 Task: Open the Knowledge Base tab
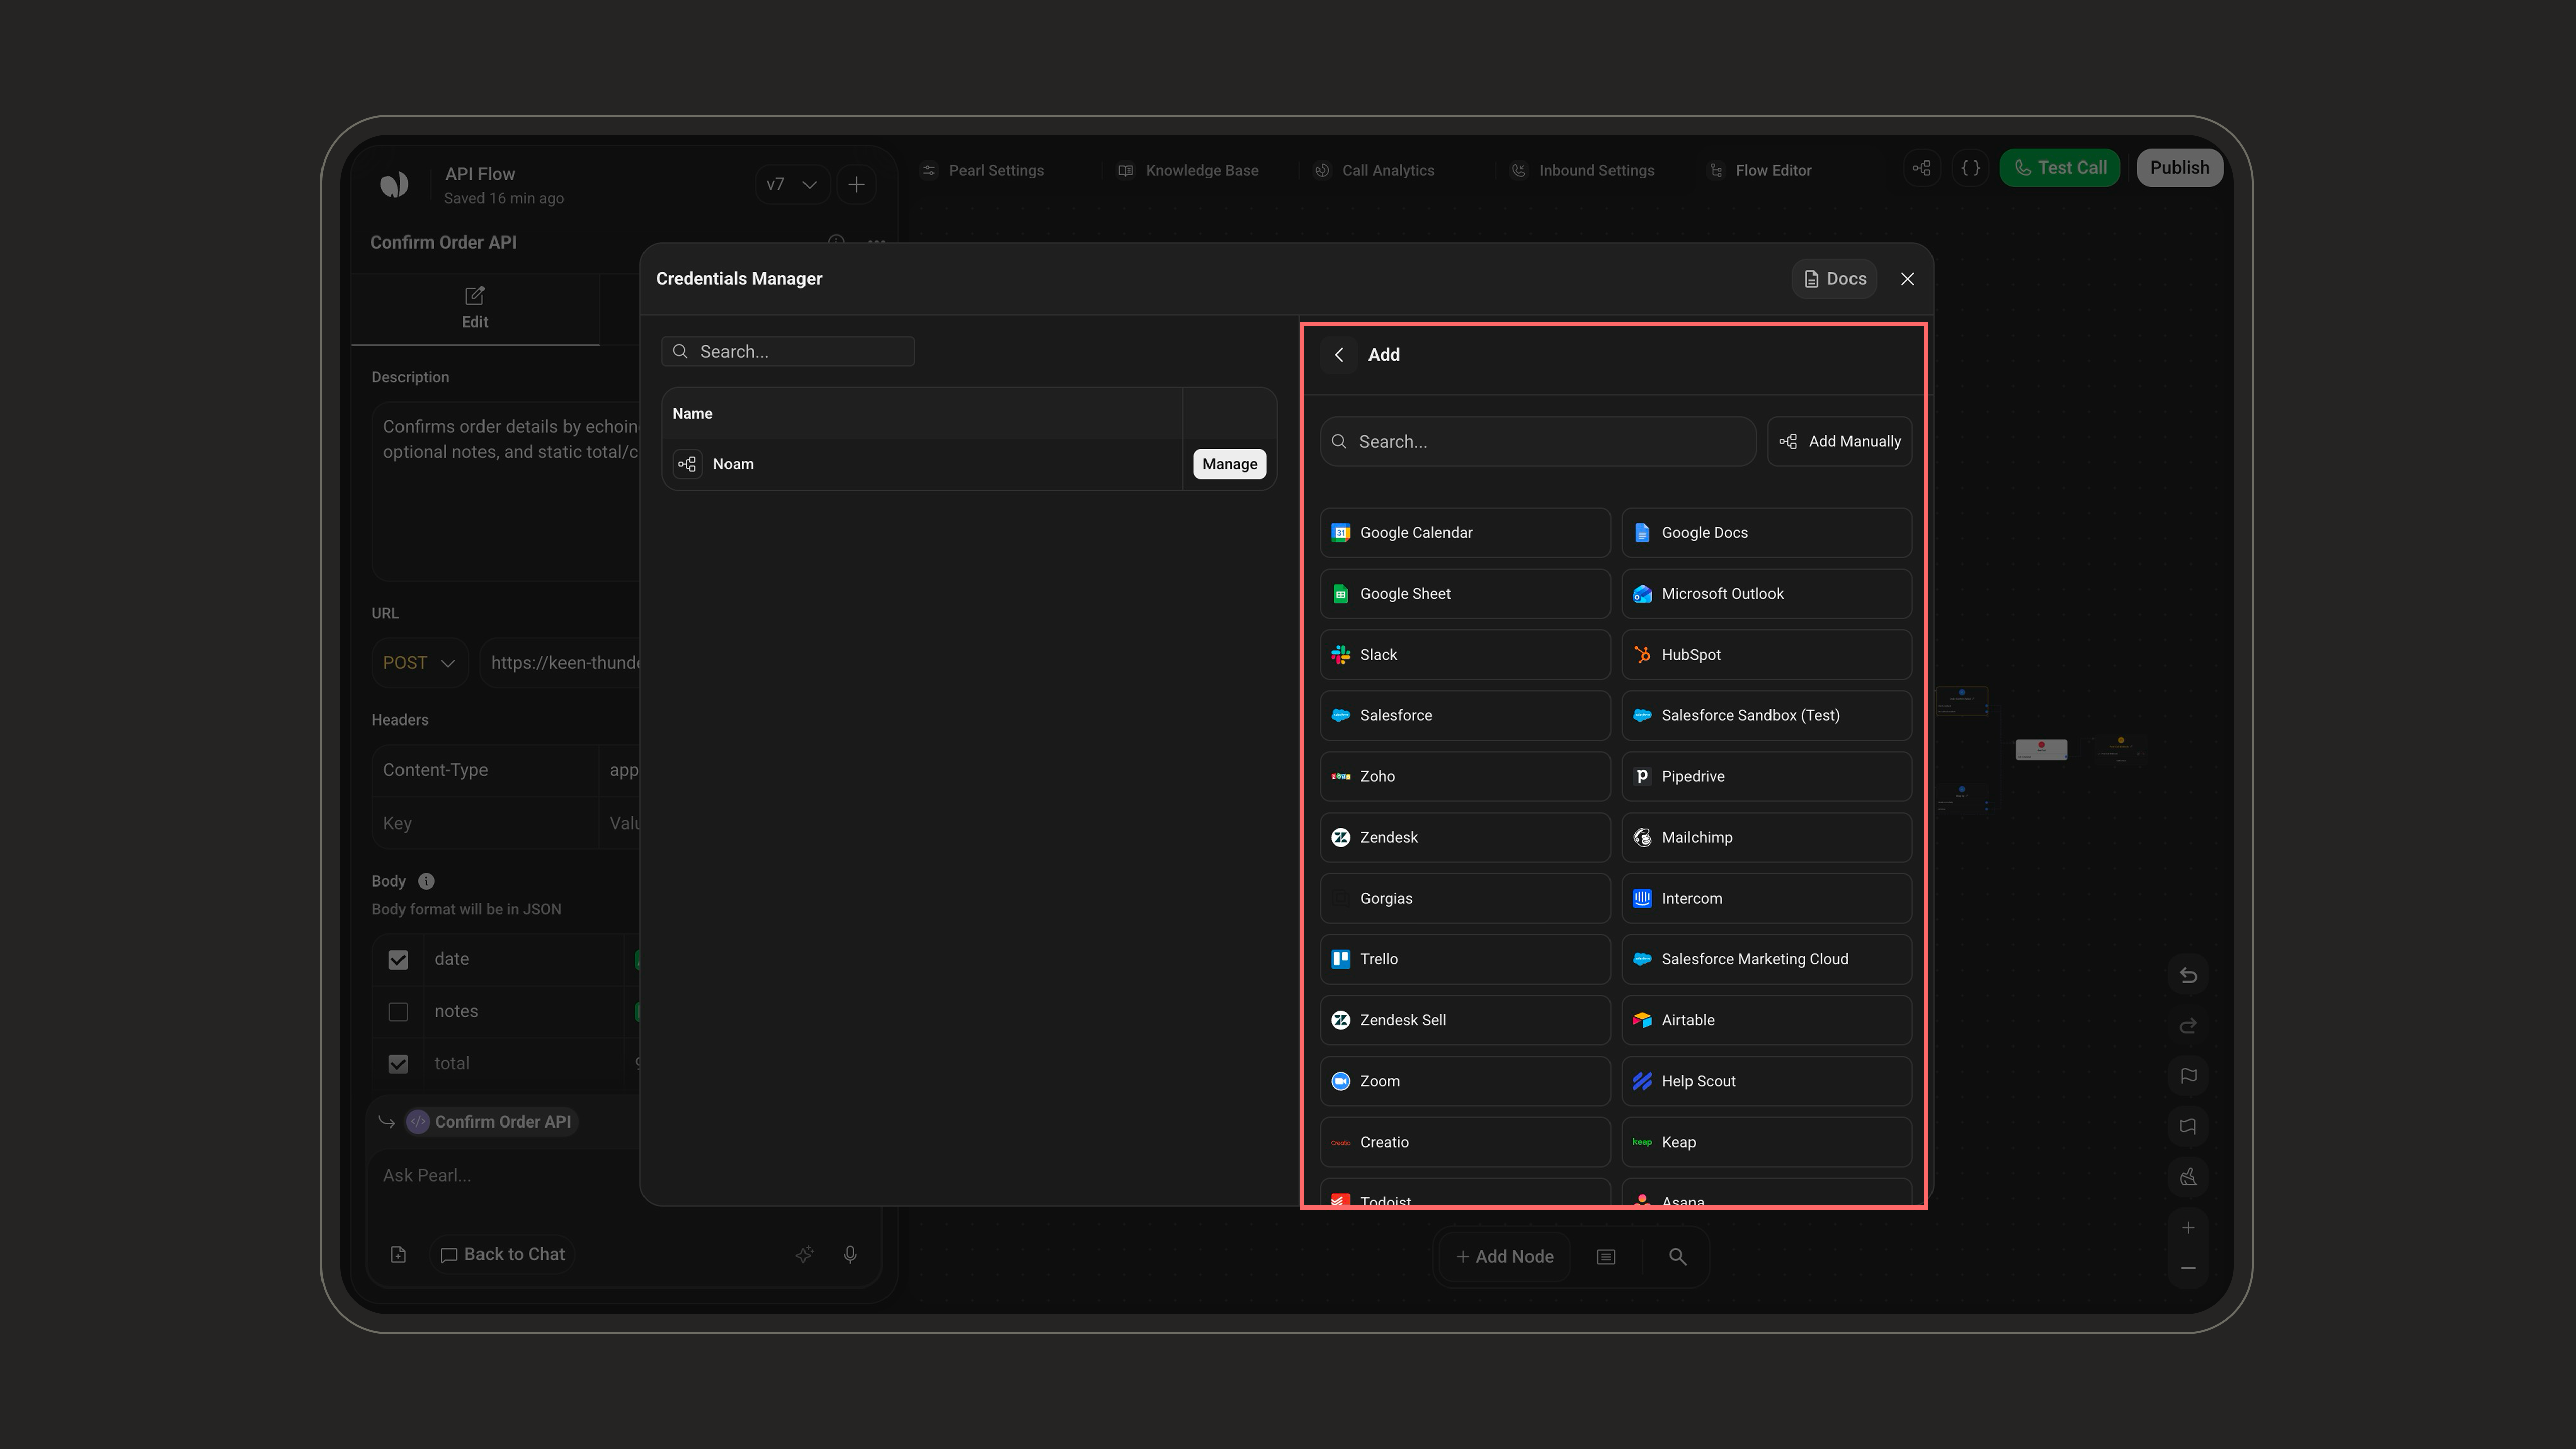coord(1188,171)
